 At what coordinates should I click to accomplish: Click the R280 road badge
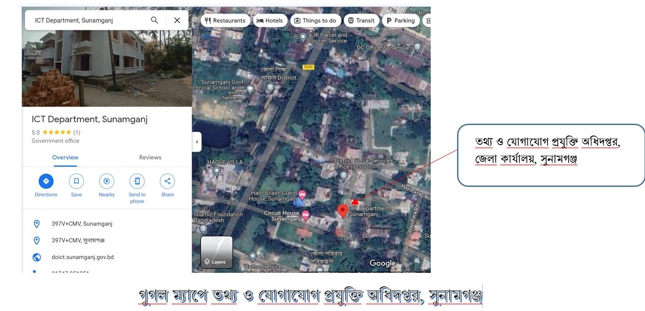tap(309, 67)
